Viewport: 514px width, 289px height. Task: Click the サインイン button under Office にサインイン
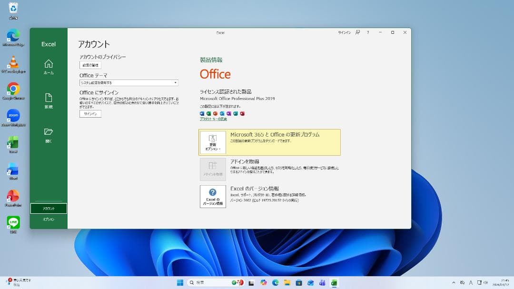point(90,113)
